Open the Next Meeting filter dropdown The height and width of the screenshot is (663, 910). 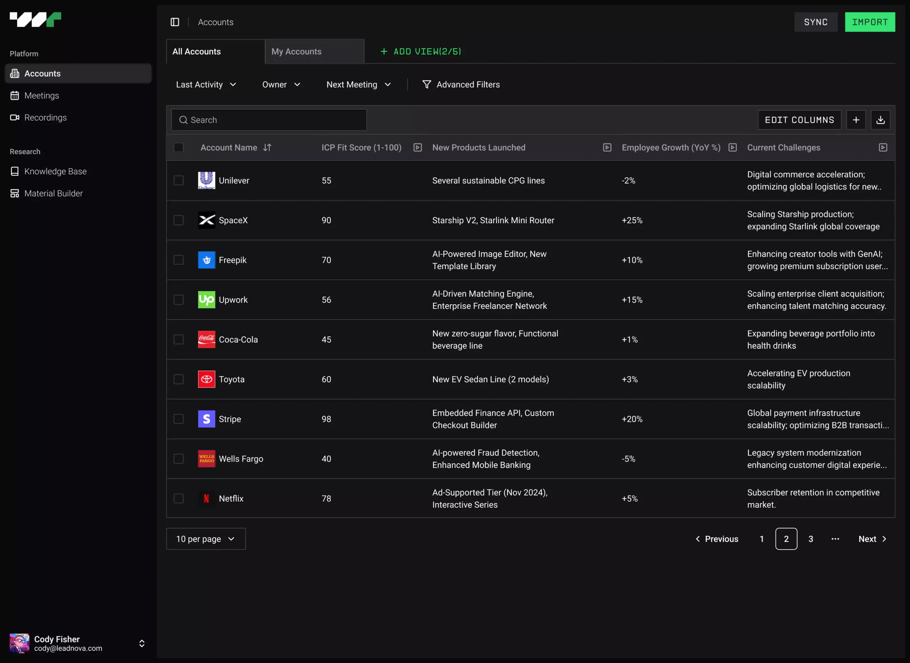pos(358,85)
